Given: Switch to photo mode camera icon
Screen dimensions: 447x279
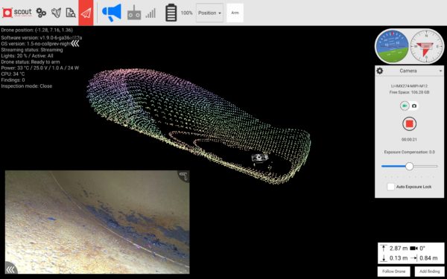Looking at the screenshot, I should (x=414, y=106).
